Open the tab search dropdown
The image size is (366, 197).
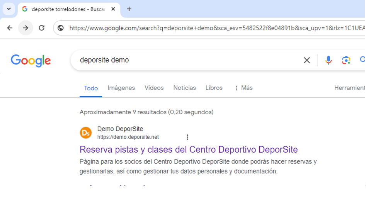point(9,9)
